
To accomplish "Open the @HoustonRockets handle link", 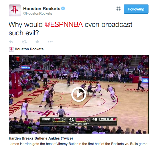I will [37, 13].
